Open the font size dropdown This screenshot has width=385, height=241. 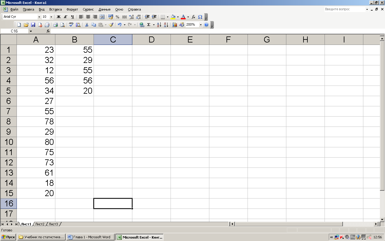point(51,17)
